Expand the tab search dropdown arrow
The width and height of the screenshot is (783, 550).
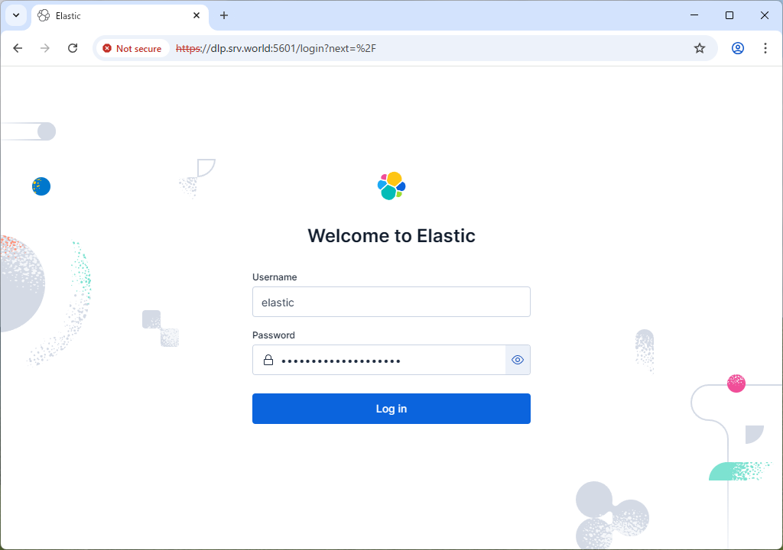point(16,15)
